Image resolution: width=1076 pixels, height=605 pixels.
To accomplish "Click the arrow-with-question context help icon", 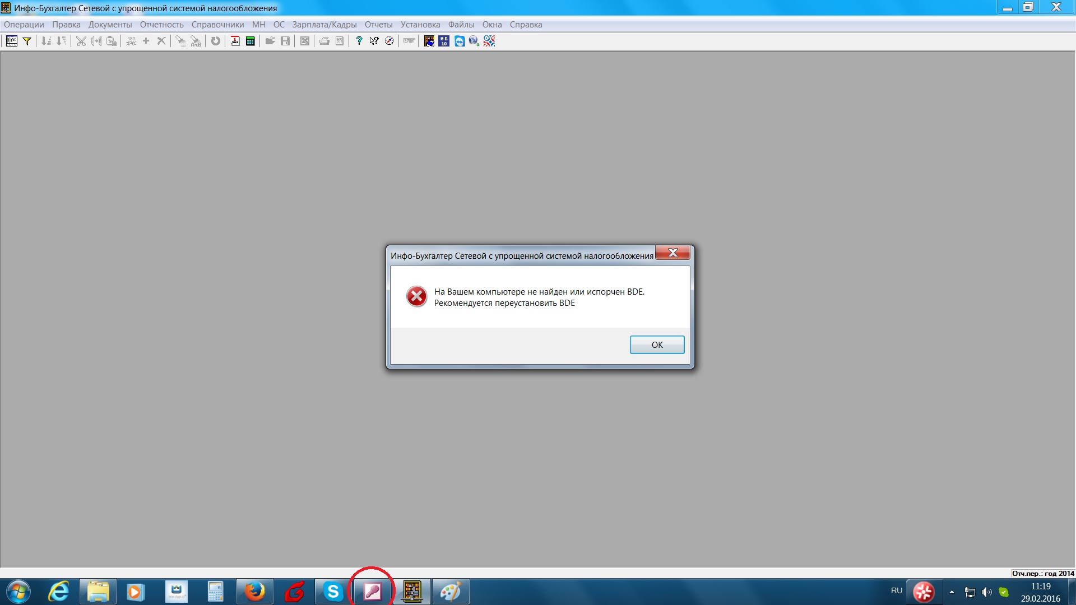I will pos(374,41).
